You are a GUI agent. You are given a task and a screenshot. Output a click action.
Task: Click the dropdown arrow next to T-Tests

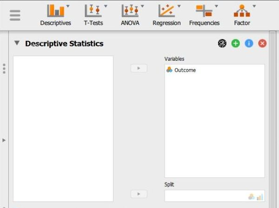pyautogui.click(x=106, y=6)
